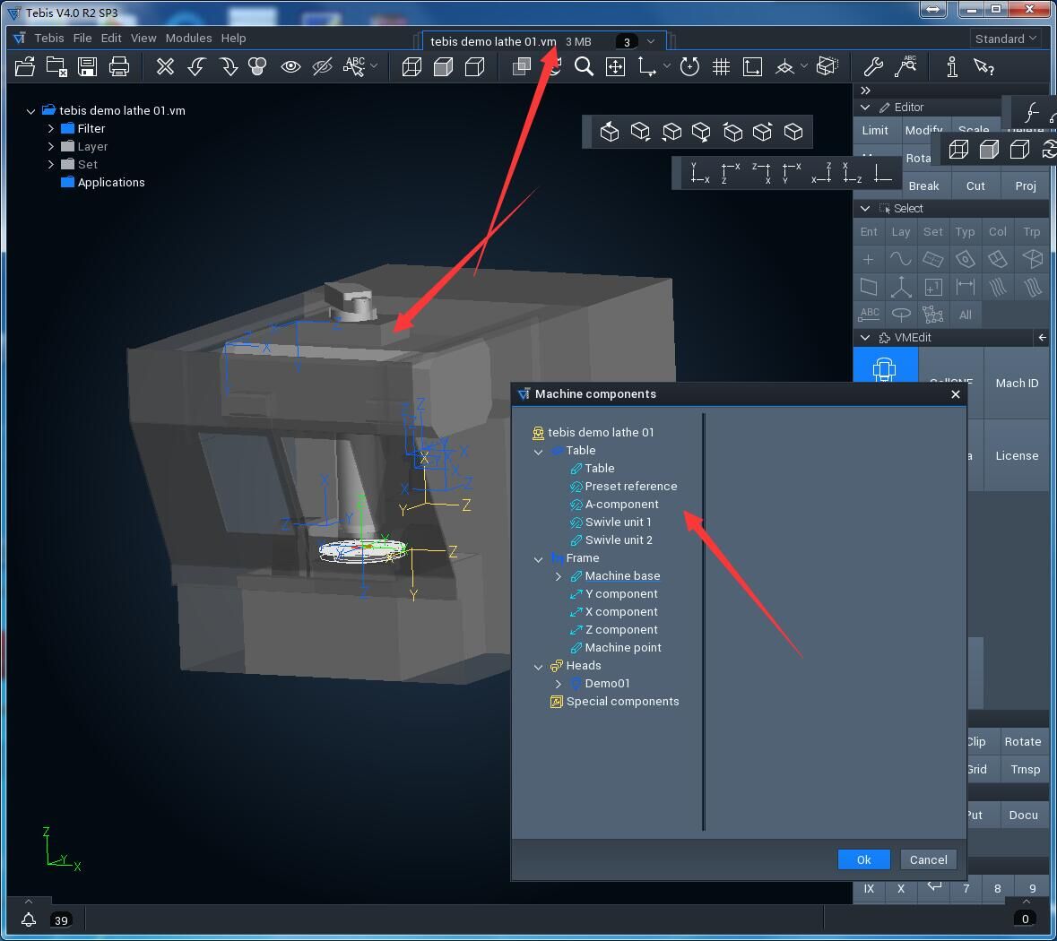Open the Standard layout dropdown
The width and height of the screenshot is (1057, 941).
(1005, 39)
